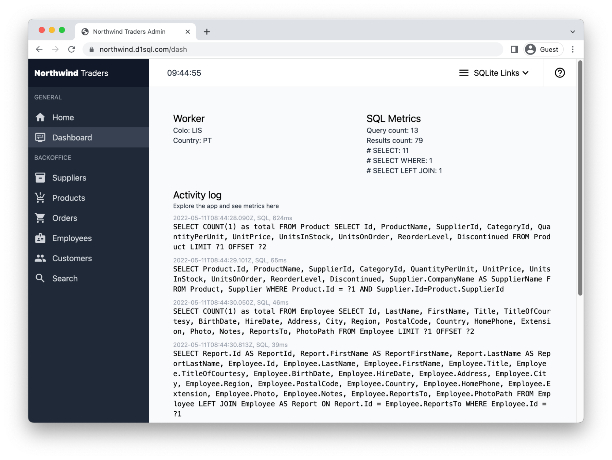Click the page vertical scrollbar
Screen dimensions: 612x460
tap(580, 178)
